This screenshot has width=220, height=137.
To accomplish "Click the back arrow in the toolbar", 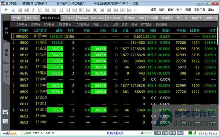I will (6, 10).
